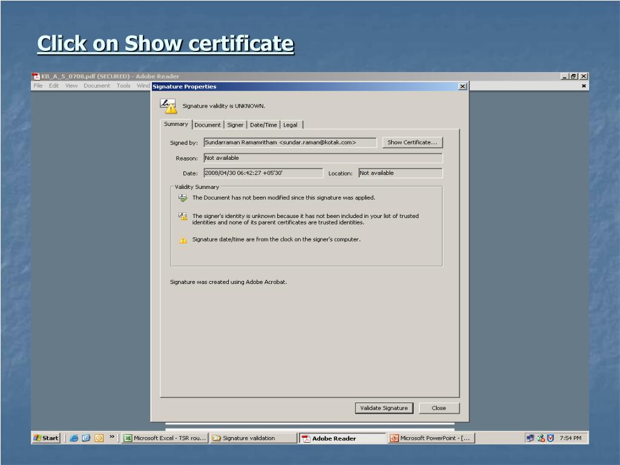Close Signature Properties with title bar X

coord(463,87)
